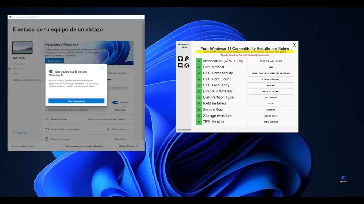Click the storage capacity row icon
The image size is (364, 204).
click(x=47, y=129)
